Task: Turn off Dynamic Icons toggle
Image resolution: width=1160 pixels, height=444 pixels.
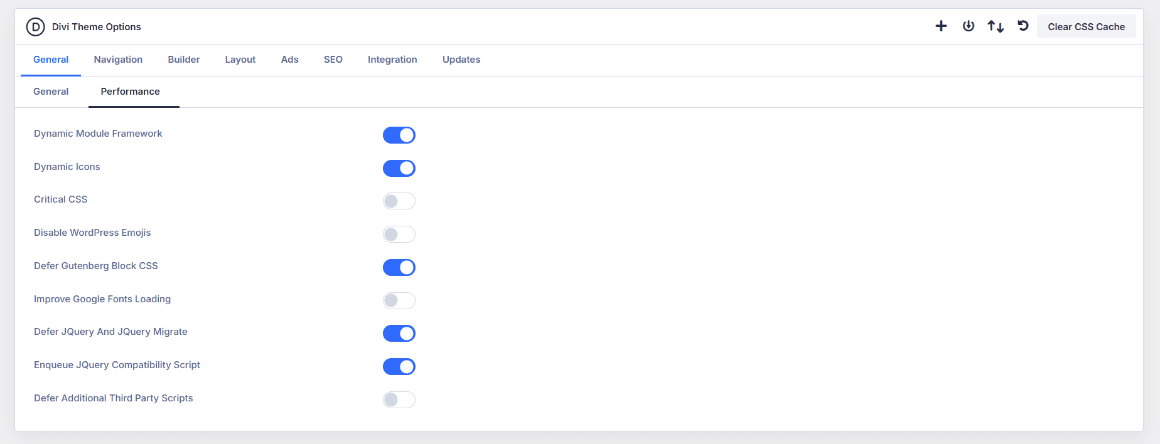Action: pos(399,168)
